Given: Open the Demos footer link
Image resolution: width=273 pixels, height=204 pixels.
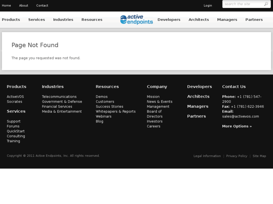Looking at the screenshot, I should pos(102,97).
